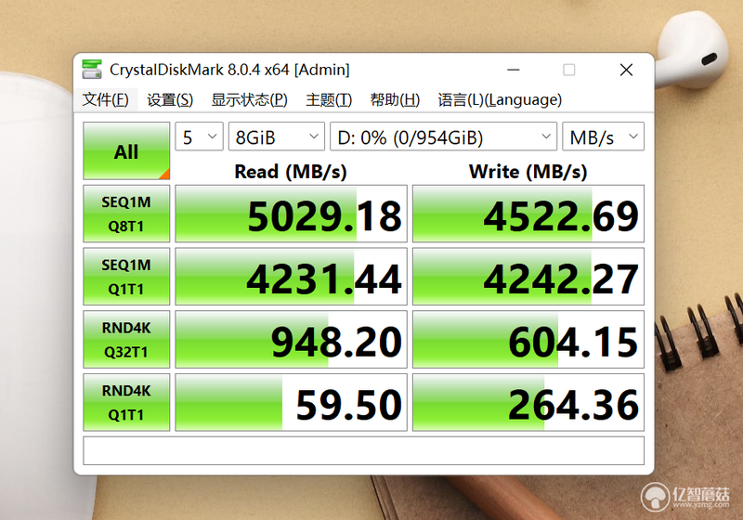The image size is (743, 520).
Task: Click the CrystalDiskMark 8.0.4 x64 title text
Action: click(229, 70)
